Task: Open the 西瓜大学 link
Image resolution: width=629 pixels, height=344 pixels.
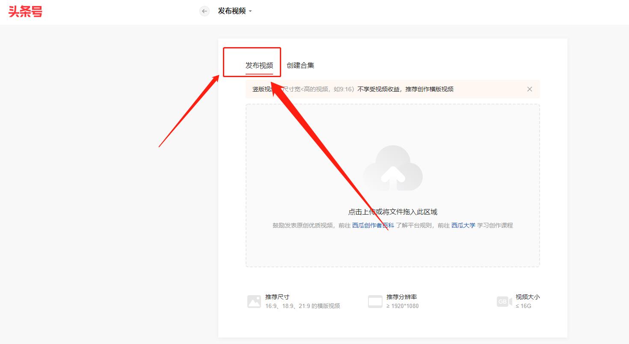Action: point(463,225)
